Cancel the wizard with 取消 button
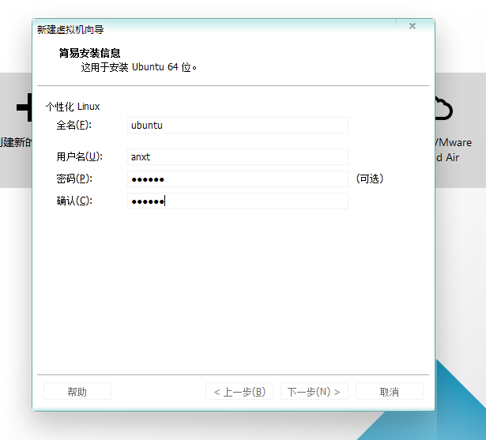 [390, 391]
